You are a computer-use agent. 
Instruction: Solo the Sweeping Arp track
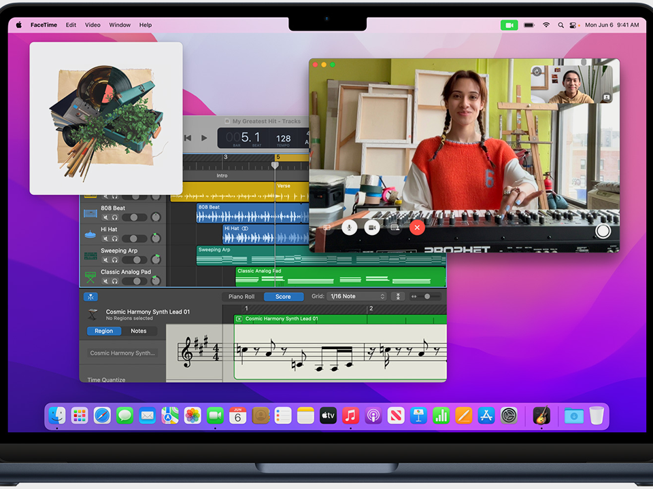pyautogui.click(x=115, y=260)
